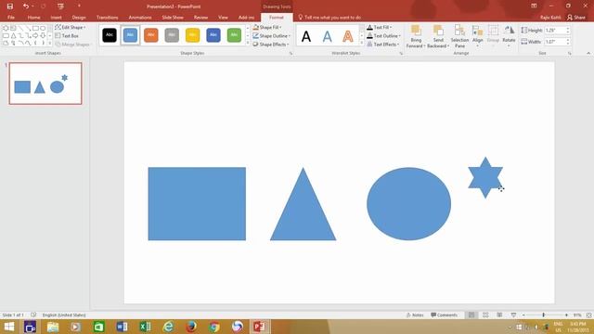Zoom in with plus icon

pyautogui.click(x=566, y=315)
